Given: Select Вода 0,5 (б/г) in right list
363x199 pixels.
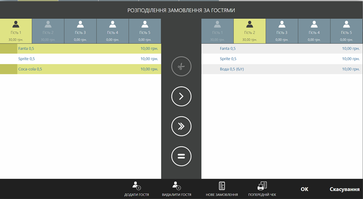Looking at the screenshot, I should tap(282, 69).
